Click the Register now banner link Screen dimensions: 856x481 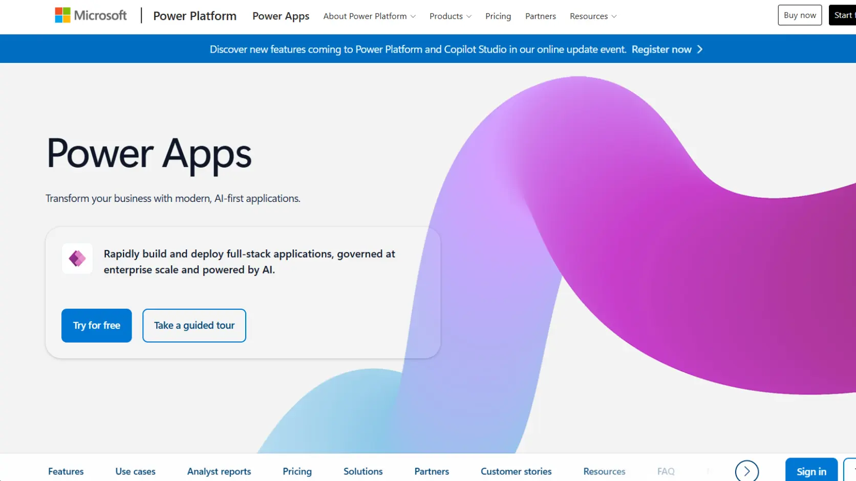click(661, 50)
